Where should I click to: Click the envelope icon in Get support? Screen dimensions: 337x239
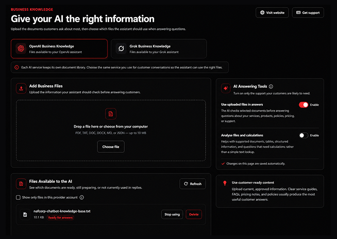(x=298, y=12)
